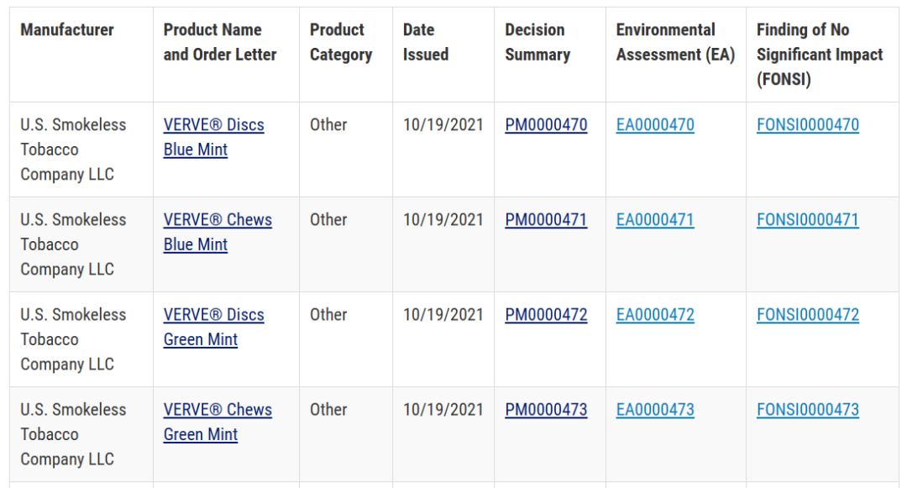View environmental assessment EA0000471
The width and height of the screenshot is (907, 488).
(655, 220)
